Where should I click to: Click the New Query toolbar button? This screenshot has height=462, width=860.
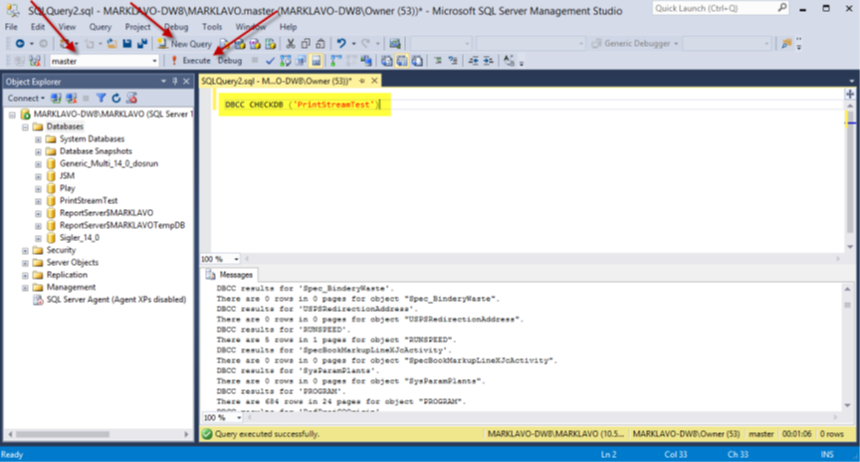click(x=184, y=44)
